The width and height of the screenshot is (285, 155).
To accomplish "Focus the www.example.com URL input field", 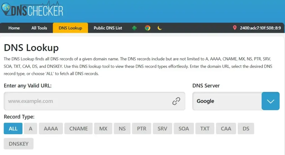I will click(95, 101).
